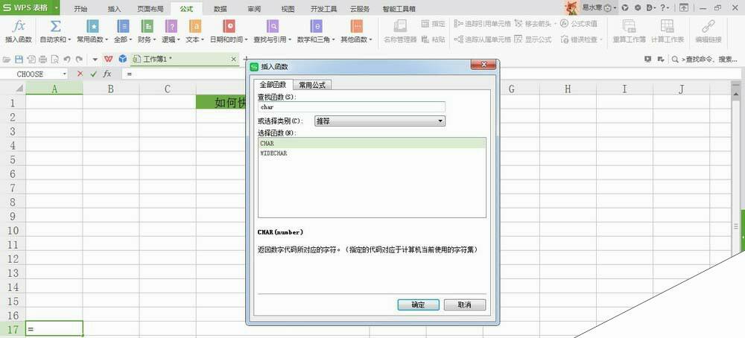745x338 pixels.
Task: Switch to the 视图 ribbon tab
Action: (x=288, y=9)
